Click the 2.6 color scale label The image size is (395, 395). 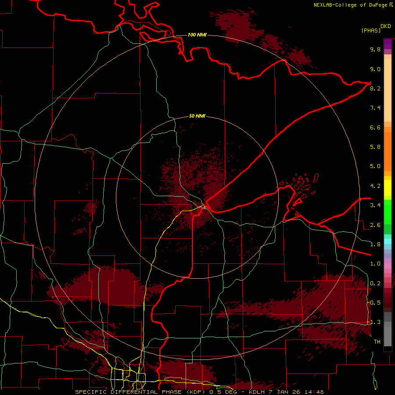click(375, 225)
